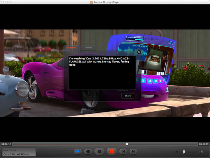210x158 pixels.
Task: Skip to the next track
Action: [133, 152]
